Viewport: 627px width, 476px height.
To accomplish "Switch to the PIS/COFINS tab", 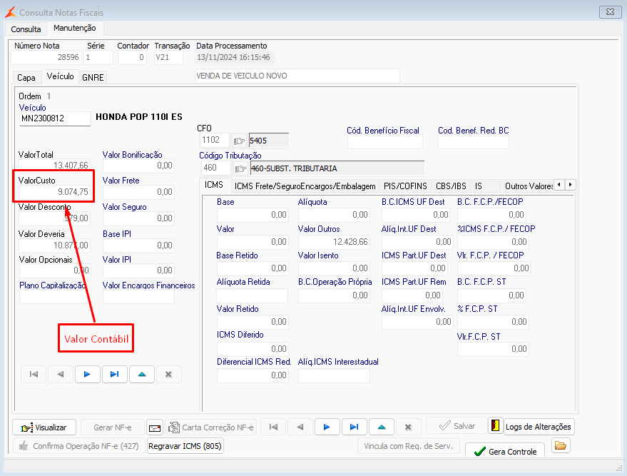I will [x=405, y=186].
